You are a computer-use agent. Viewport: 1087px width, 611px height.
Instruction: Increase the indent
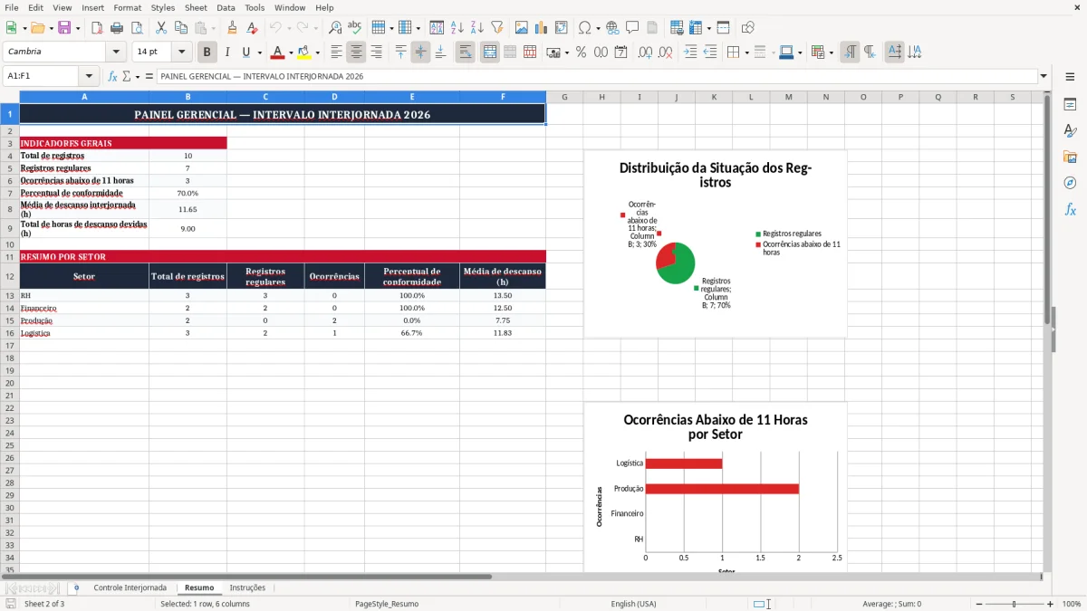tap(690, 53)
